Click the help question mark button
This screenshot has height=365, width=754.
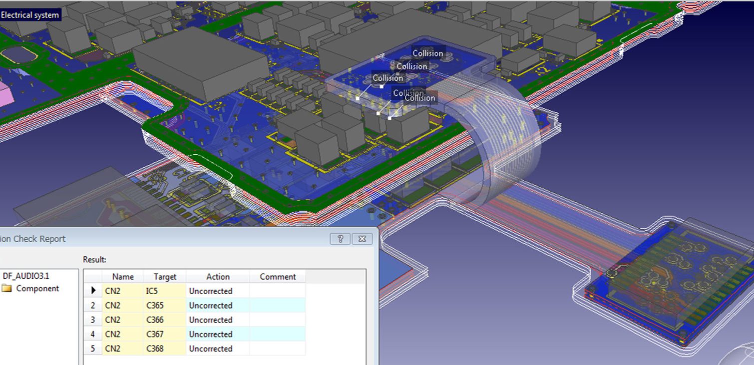coord(340,239)
